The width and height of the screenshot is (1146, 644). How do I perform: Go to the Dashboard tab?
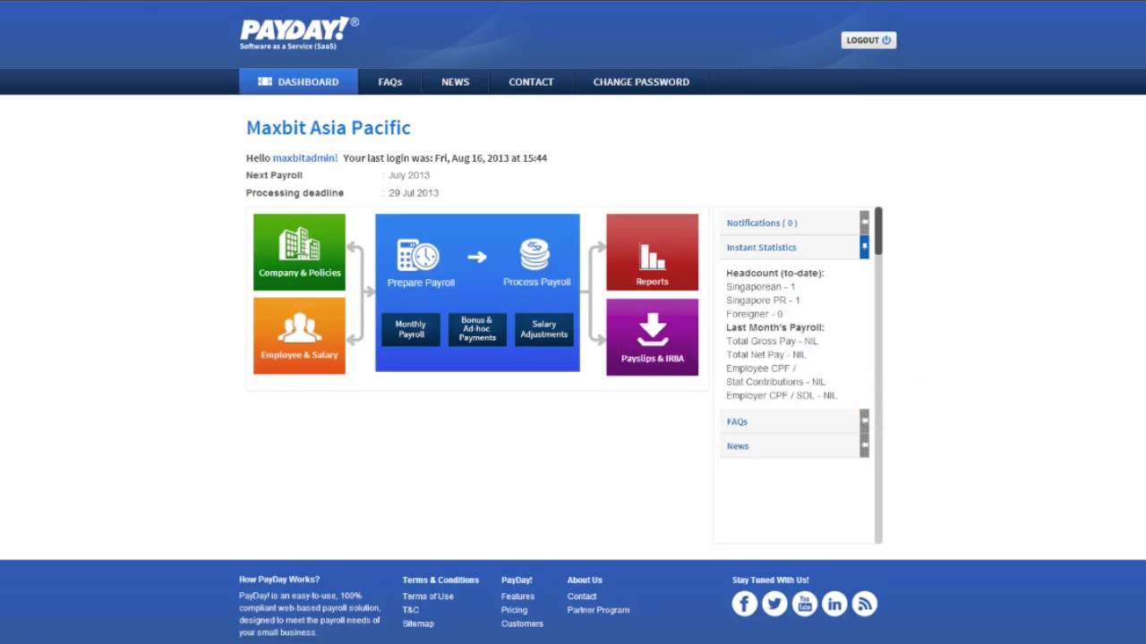pos(298,81)
